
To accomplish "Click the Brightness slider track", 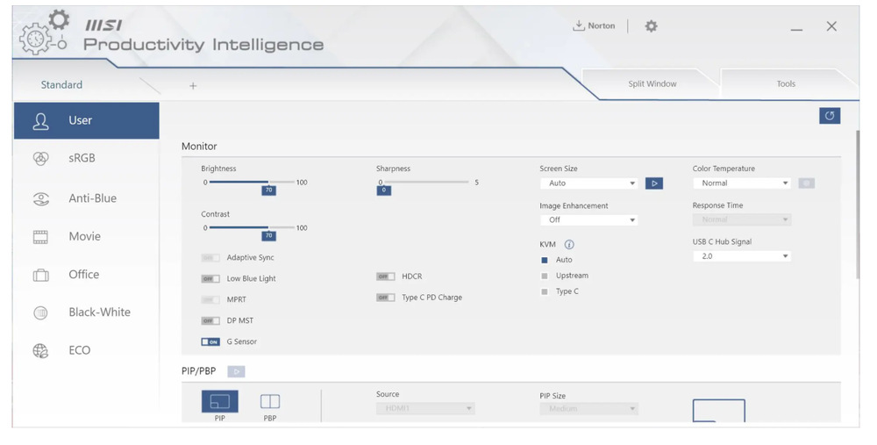I will pyautogui.click(x=252, y=183).
